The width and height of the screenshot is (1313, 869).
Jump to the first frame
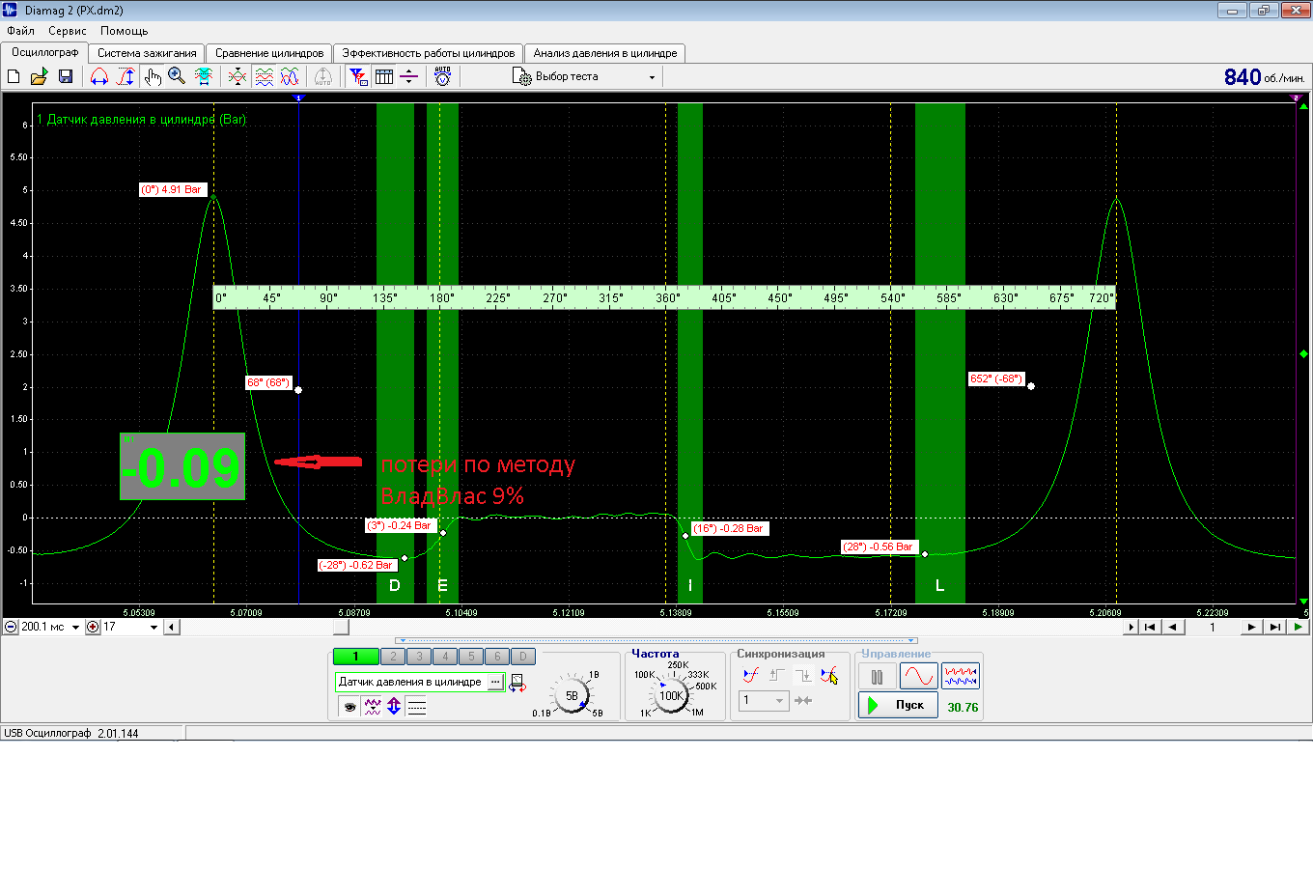[x=1150, y=627]
